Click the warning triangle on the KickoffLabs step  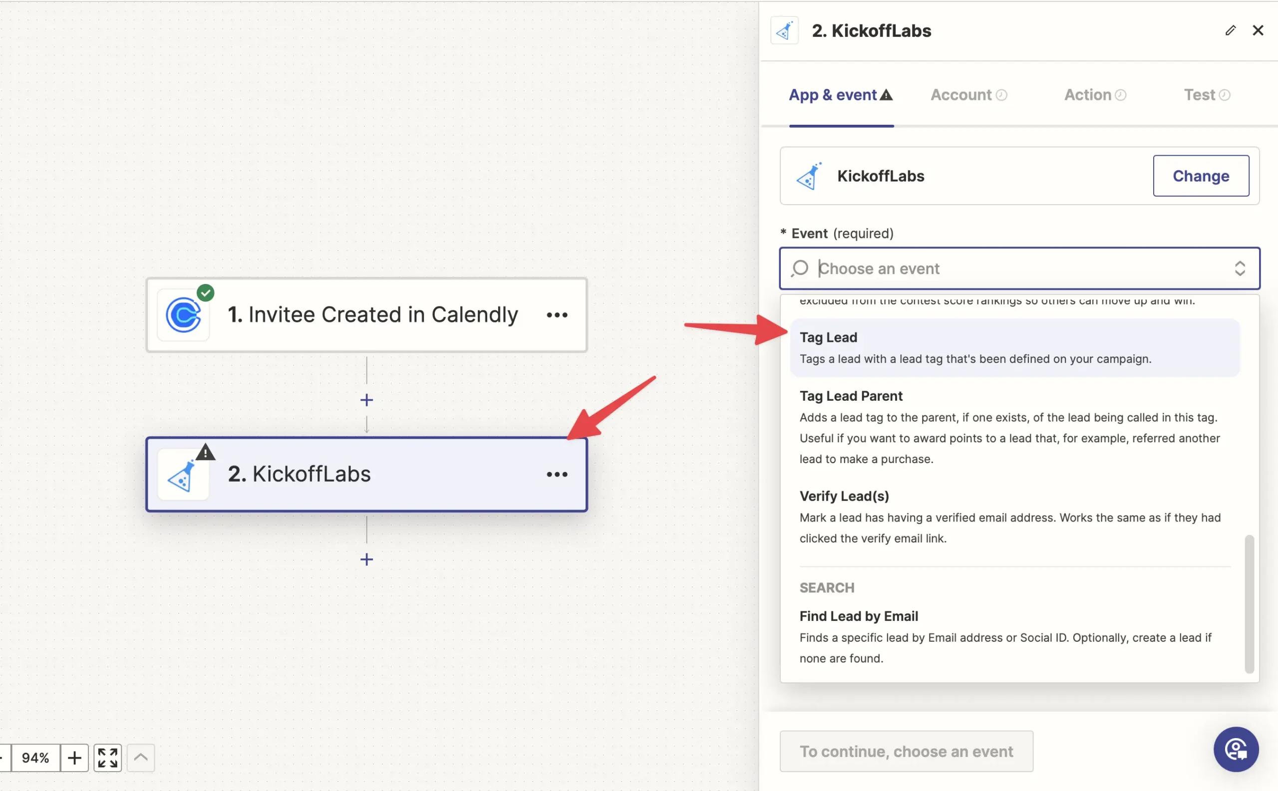pyautogui.click(x=206, y=452)
